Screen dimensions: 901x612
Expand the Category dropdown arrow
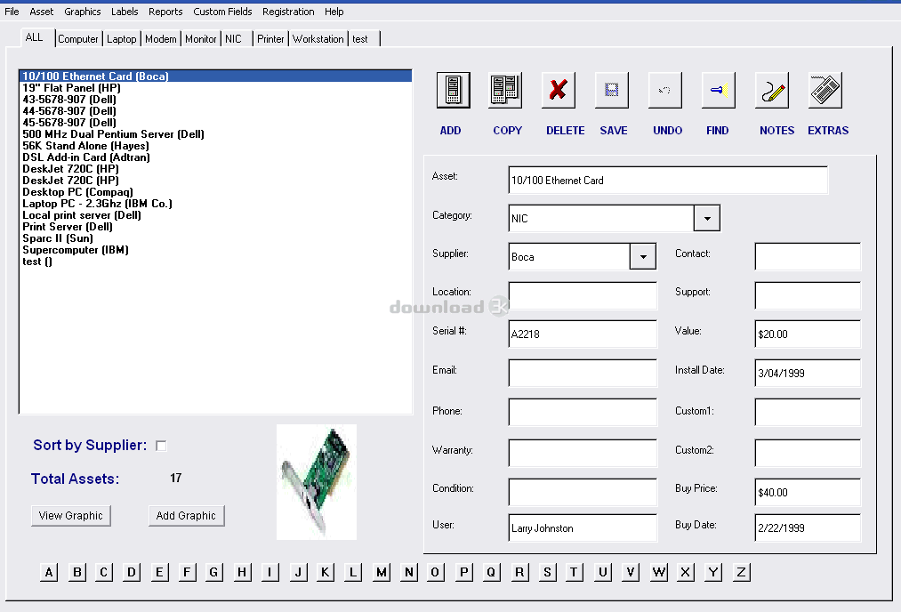click(707, 218)
